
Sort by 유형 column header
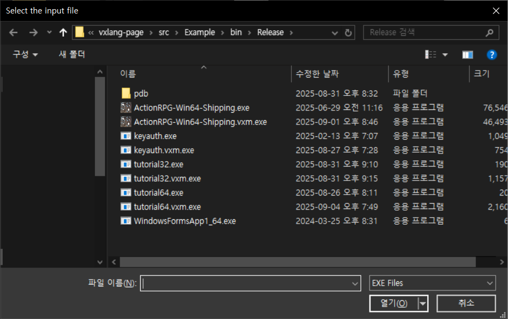pos(401,74)
